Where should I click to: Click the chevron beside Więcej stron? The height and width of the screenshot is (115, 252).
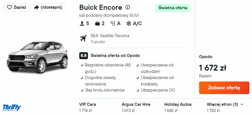tap(242, 104)
